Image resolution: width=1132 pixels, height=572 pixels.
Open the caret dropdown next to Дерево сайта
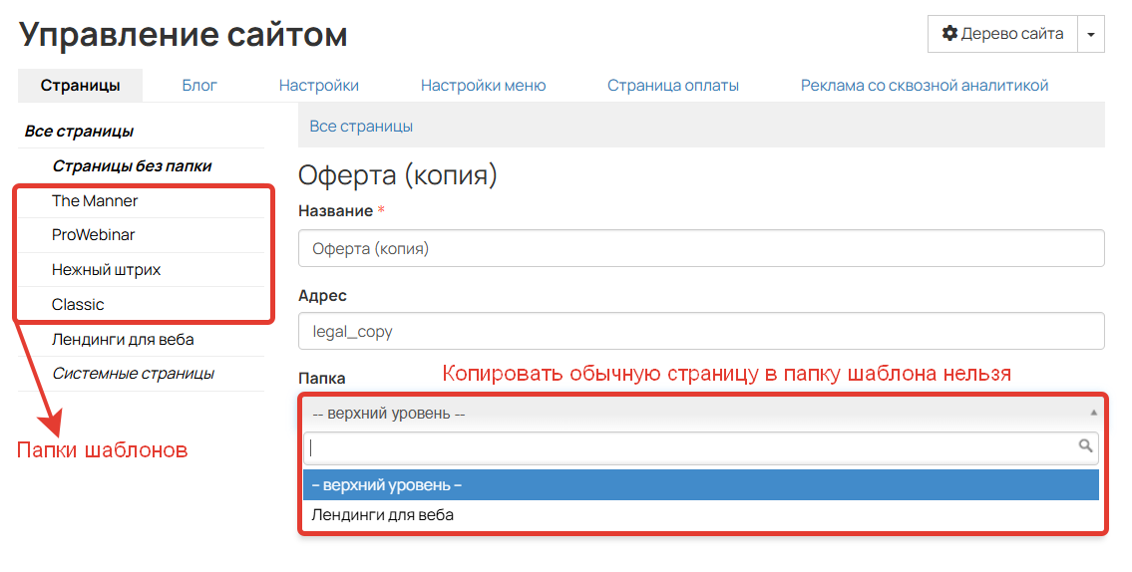(1091, 34)
